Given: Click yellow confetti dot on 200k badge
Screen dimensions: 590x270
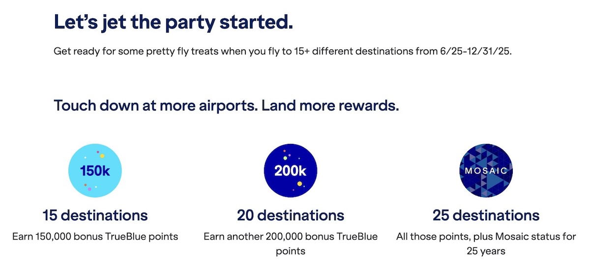Looking at the screenshot, I should point(299,184).
